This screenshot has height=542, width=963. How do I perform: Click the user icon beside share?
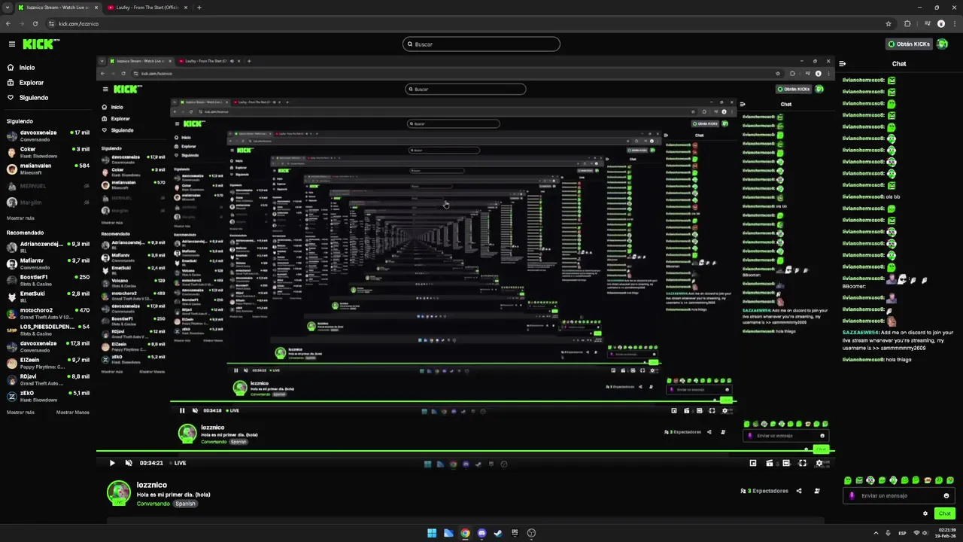tap(817, 491)
